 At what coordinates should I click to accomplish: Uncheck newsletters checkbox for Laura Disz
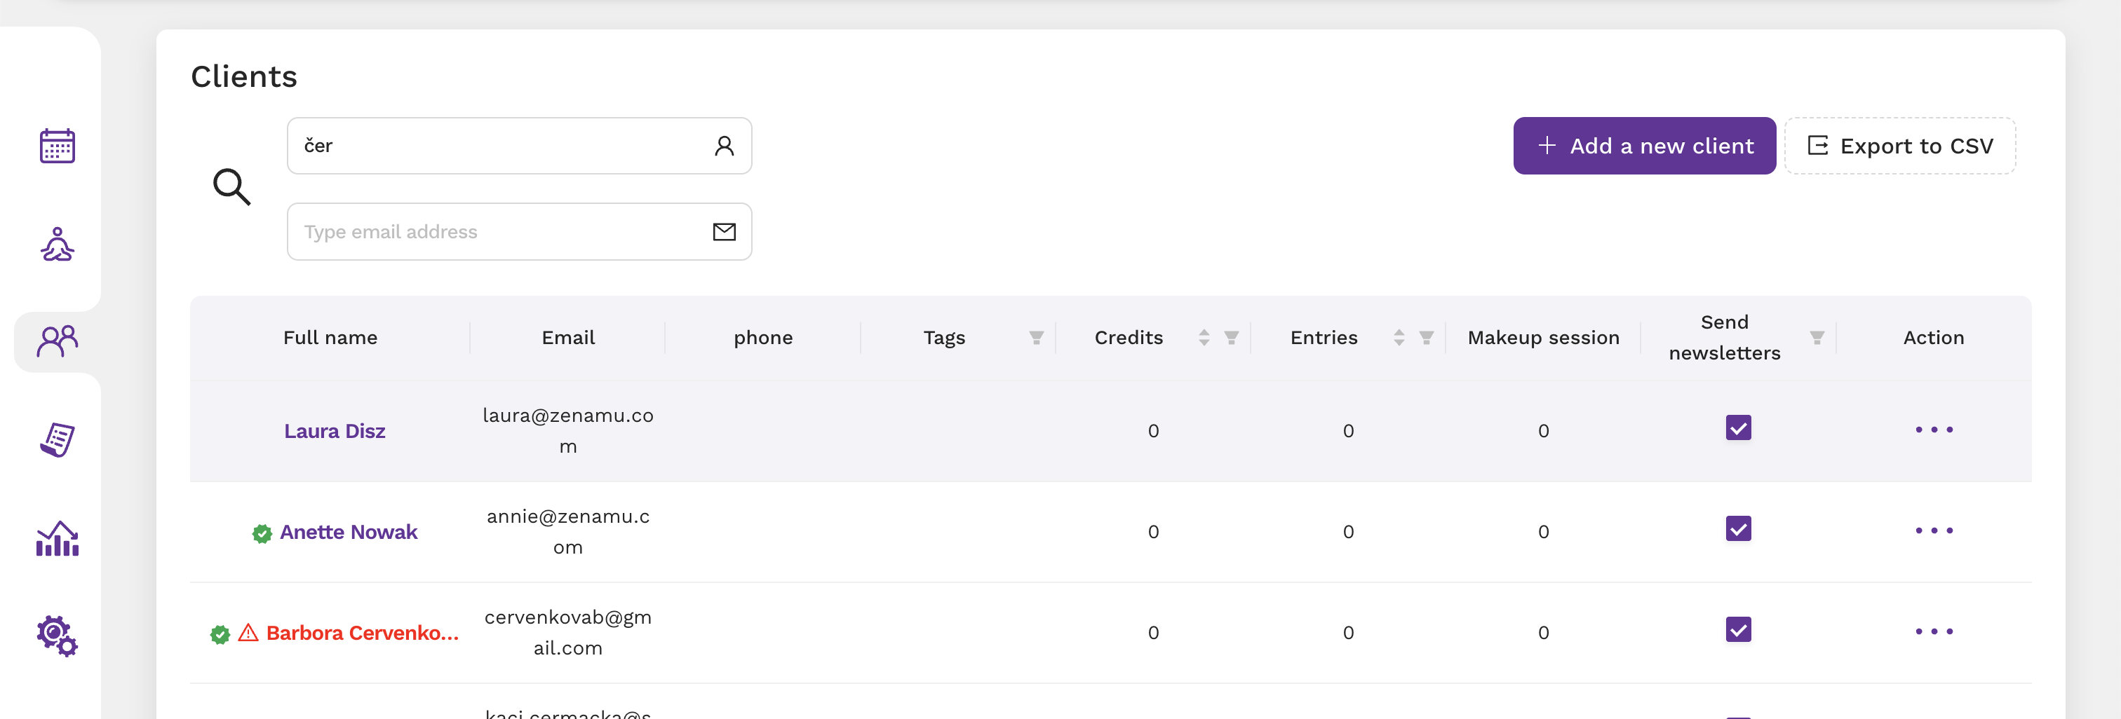click(x=1738, y=427)
